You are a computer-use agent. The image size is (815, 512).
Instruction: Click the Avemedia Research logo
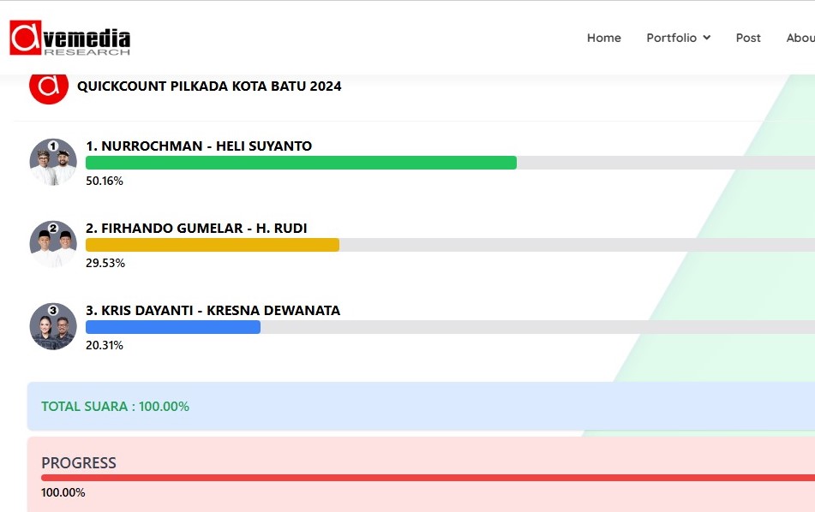69,38
